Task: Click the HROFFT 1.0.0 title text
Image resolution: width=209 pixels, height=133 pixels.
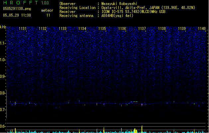Action: click(x=26, y=3)
